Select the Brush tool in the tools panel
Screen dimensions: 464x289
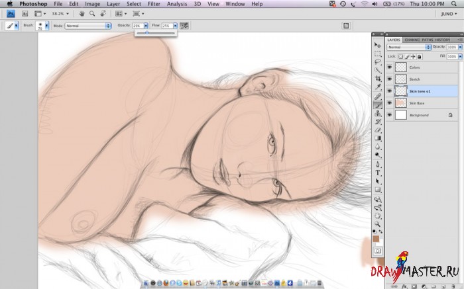point(378,104)
